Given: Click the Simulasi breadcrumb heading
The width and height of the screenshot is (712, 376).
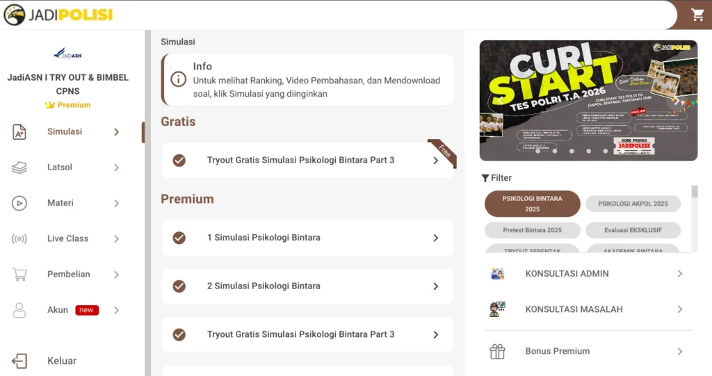Looking at the screenshot, I should click(177, 42).
